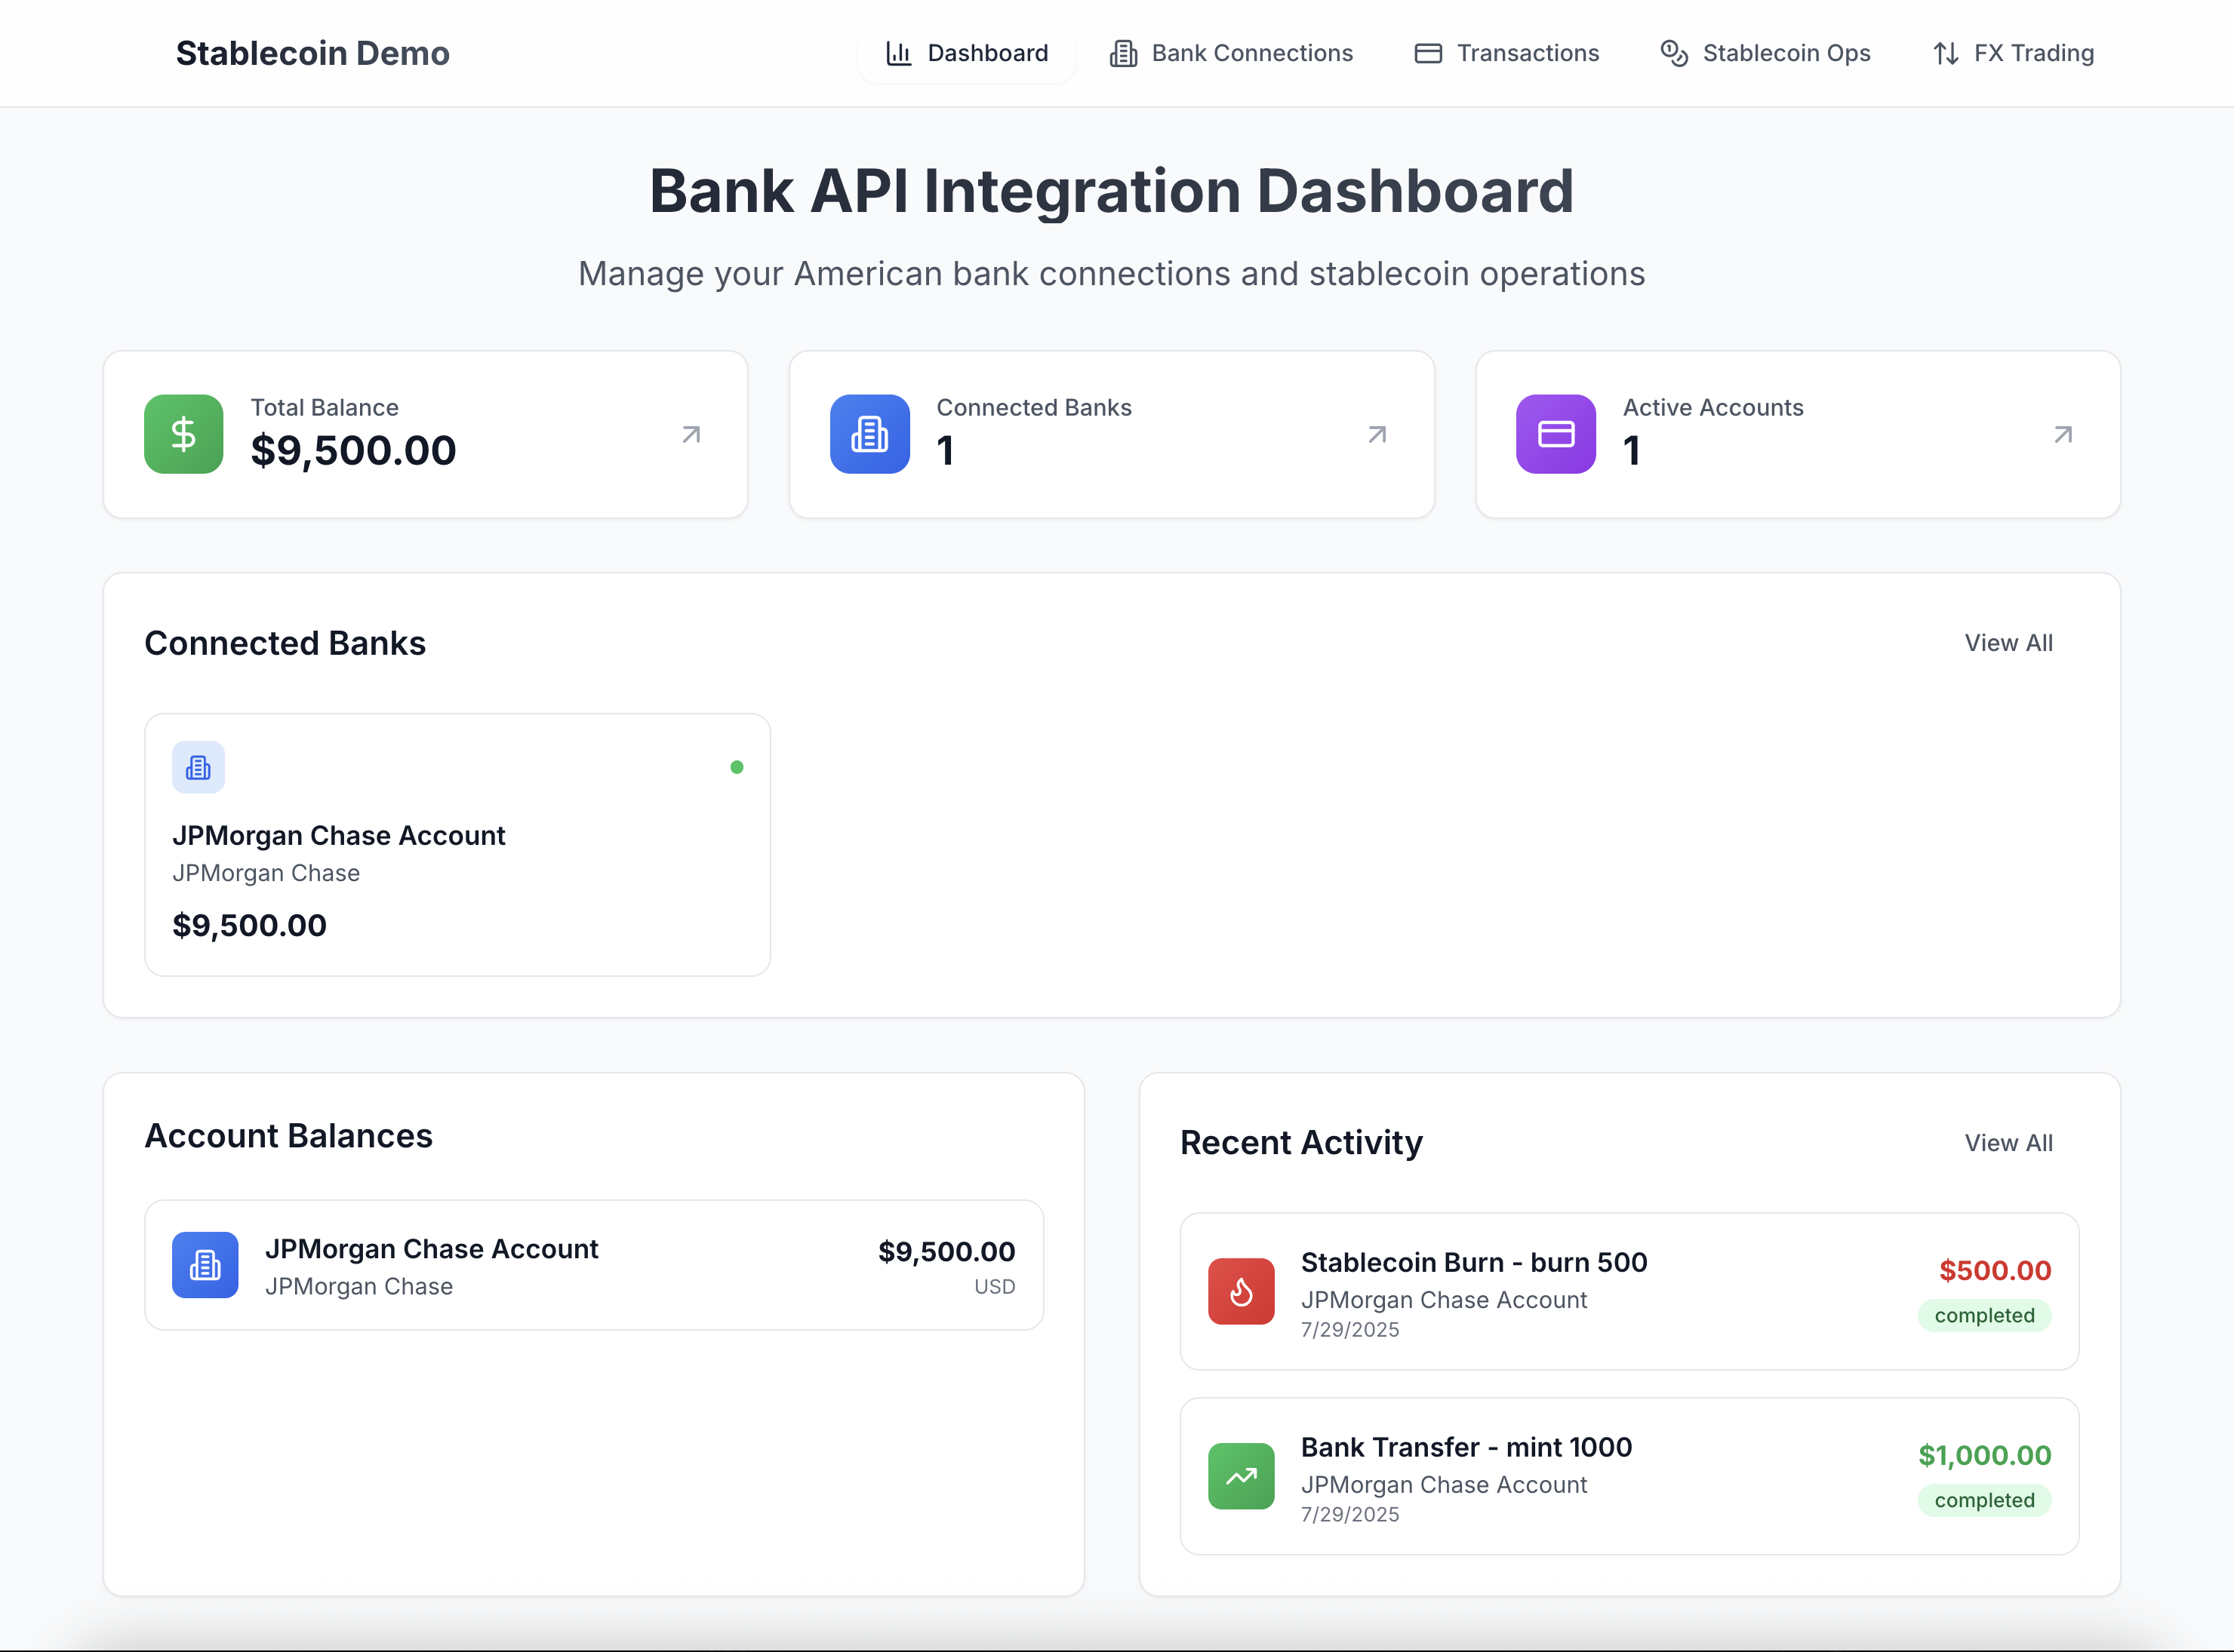The width and height of the screenshot is (2234, 1652).
Task: Click the FX Trading arrows icon
Action: [x=1946, y=53]
